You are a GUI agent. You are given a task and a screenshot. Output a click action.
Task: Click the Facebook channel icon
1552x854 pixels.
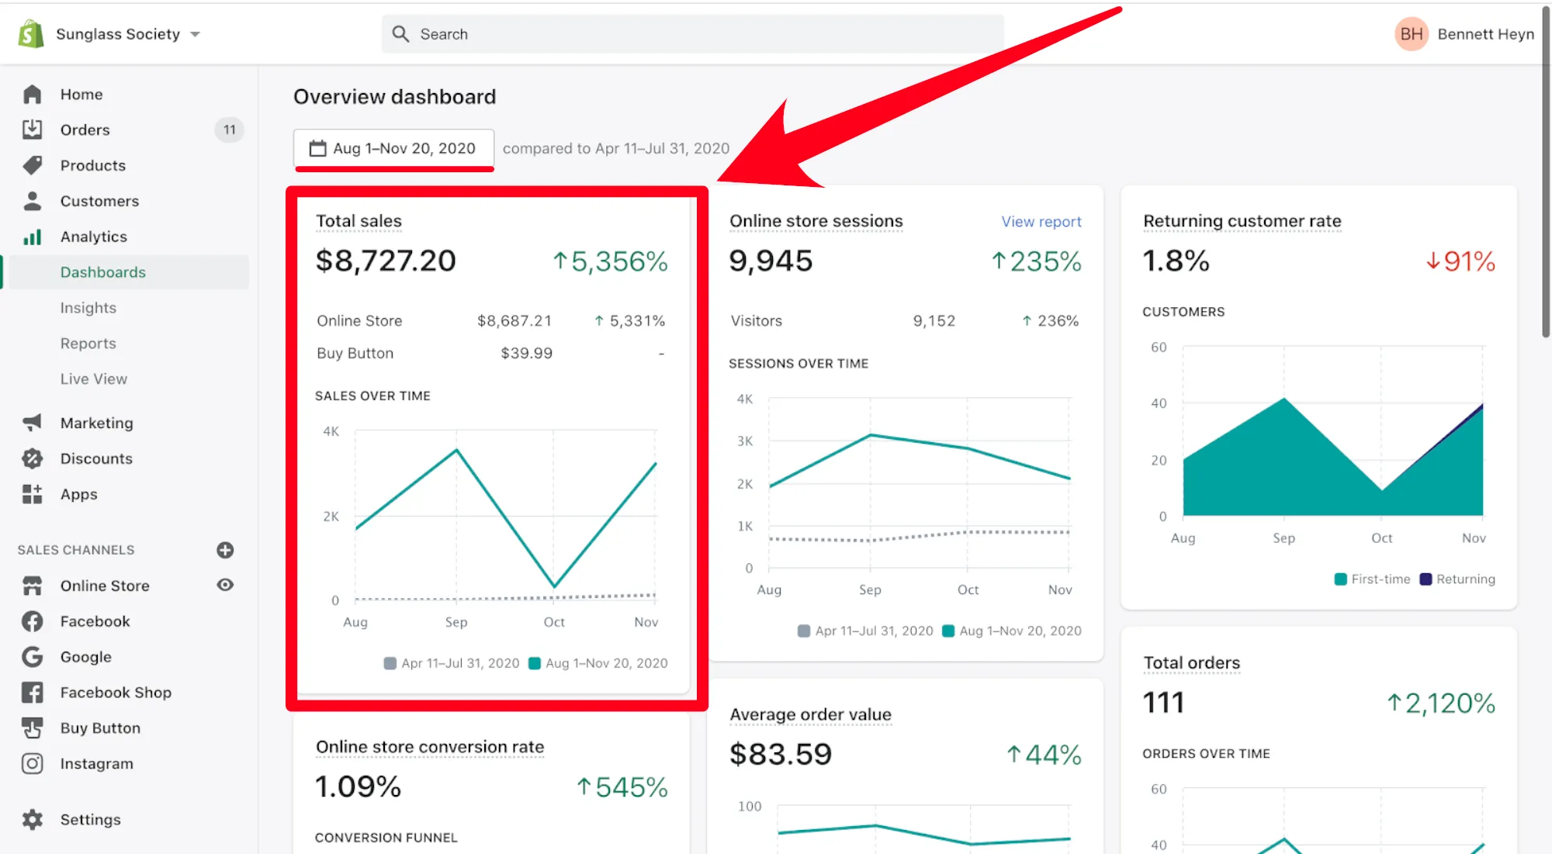pyautogui.click(x=32, y=621)
